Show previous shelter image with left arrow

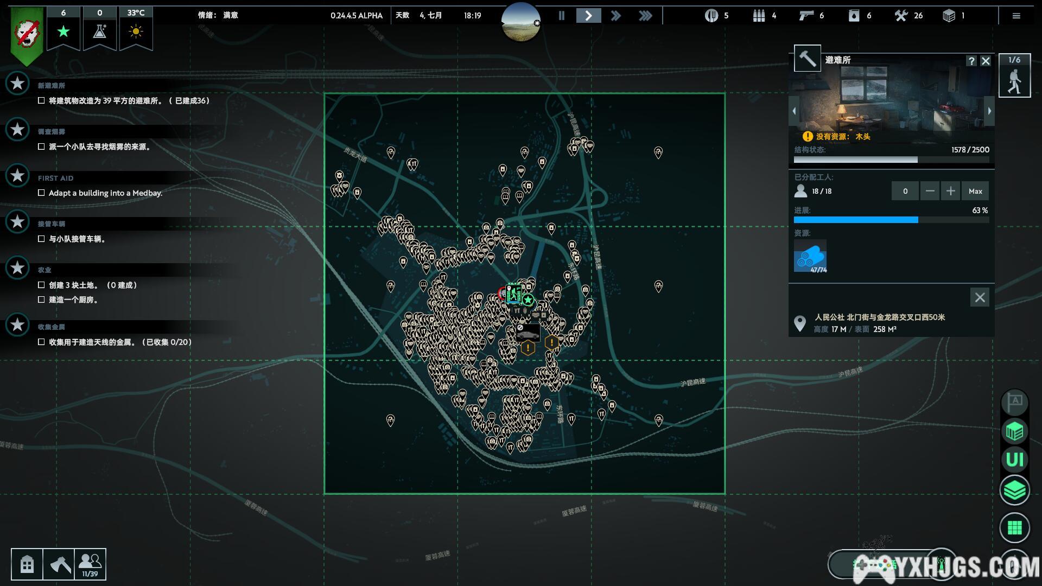(794, 111)
